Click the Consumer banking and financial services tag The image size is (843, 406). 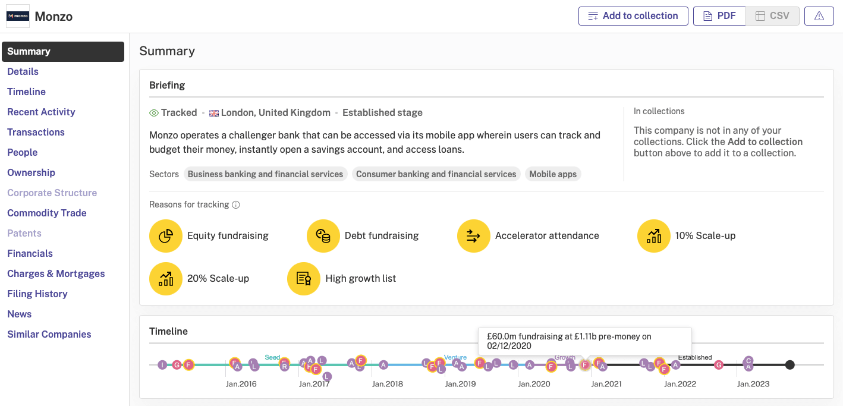(436, 174)
